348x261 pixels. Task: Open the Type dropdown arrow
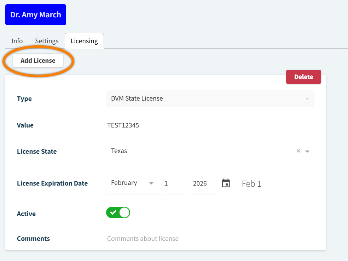click(307, 98)
